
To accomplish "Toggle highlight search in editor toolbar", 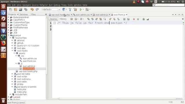I will pyautogui.click(x=101, y=19).
